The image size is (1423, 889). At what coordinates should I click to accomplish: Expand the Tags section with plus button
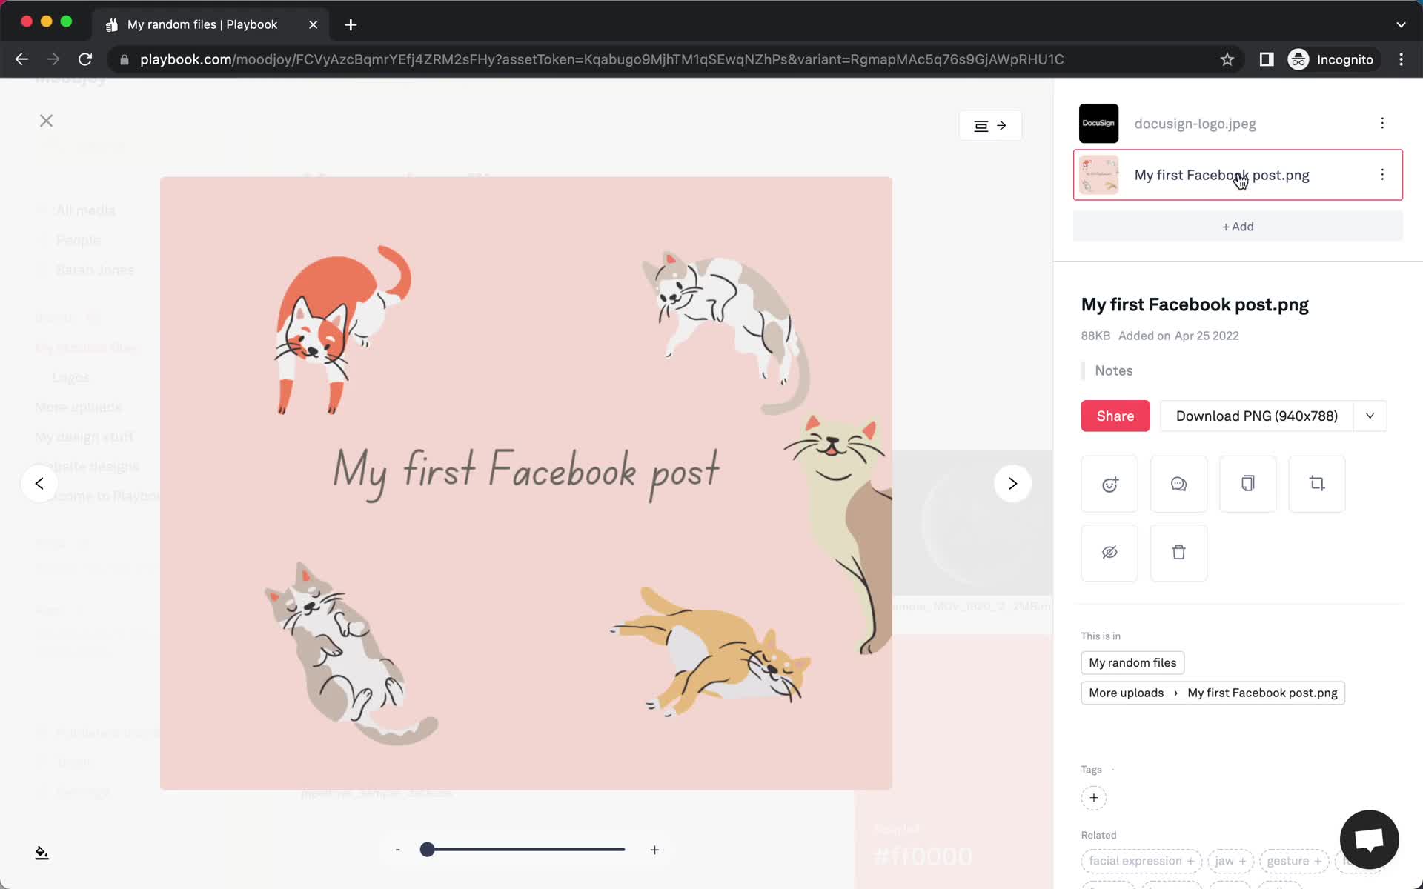coord(1093,797)
